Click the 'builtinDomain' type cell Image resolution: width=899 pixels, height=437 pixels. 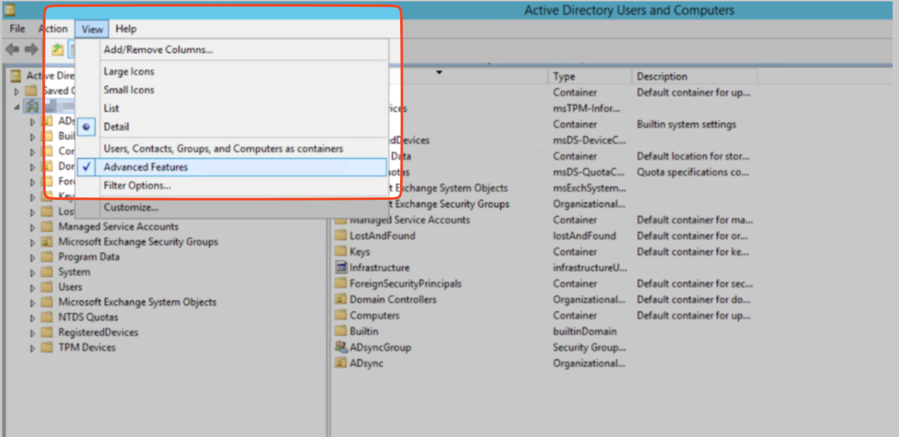pyautogui.click(x=585, y=331)
